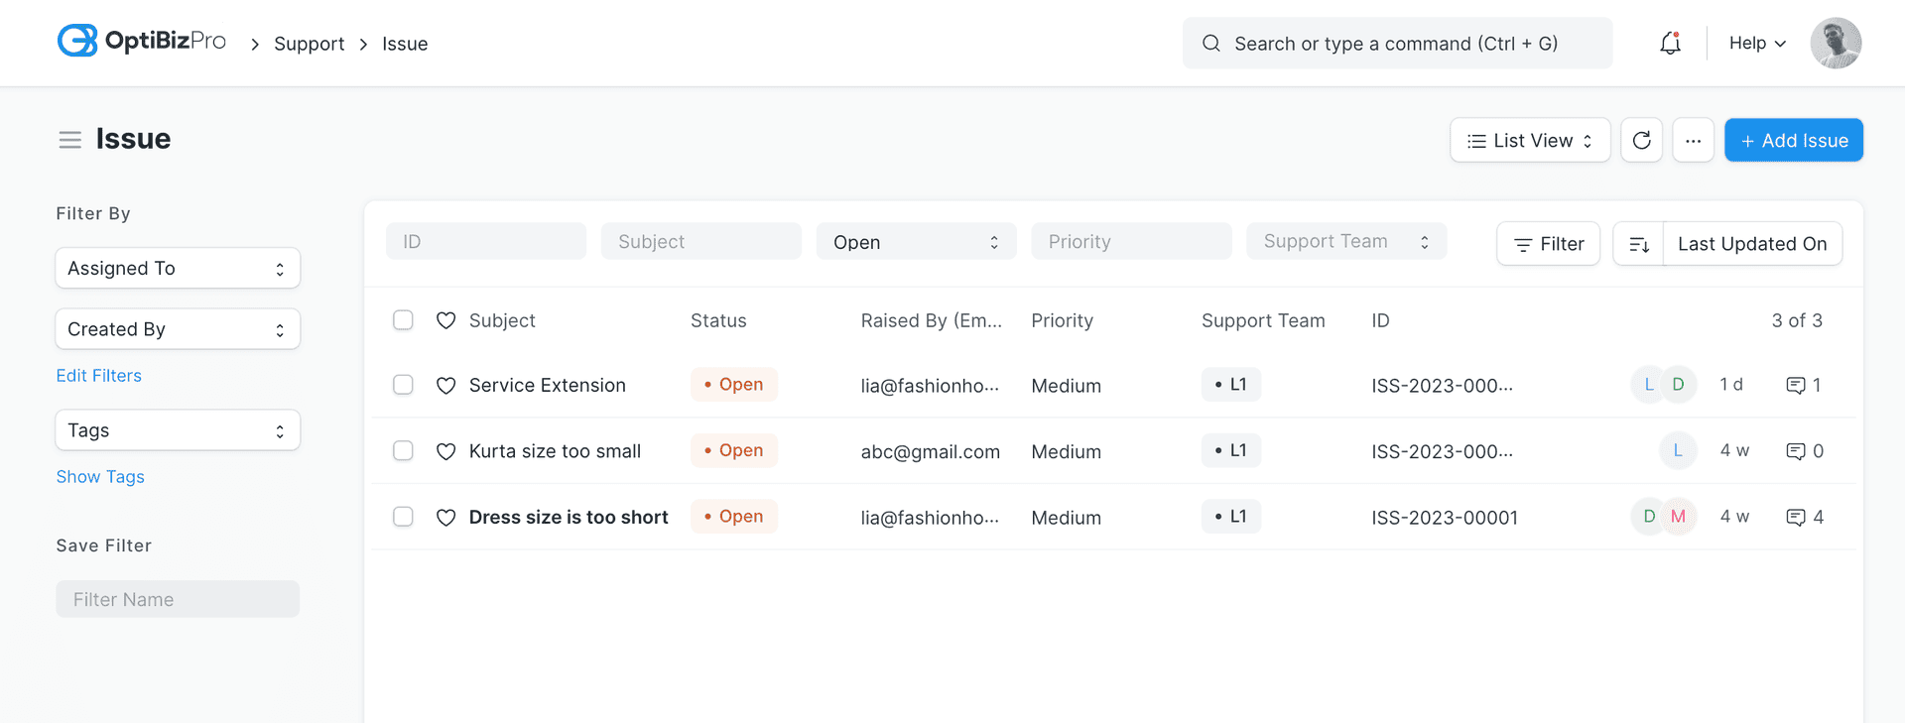Expand the Assigned To filter dropdown

[178, 269]
